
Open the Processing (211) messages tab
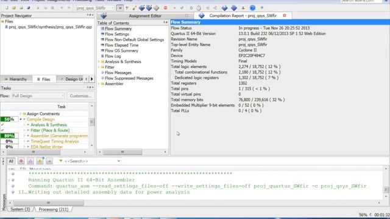pyautogui.click(x=53, y=209)
